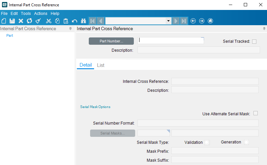The height and width of the screenshot is (165, 267).
Task: Click the Serial Masks description field
Action: tap(215, 133)
